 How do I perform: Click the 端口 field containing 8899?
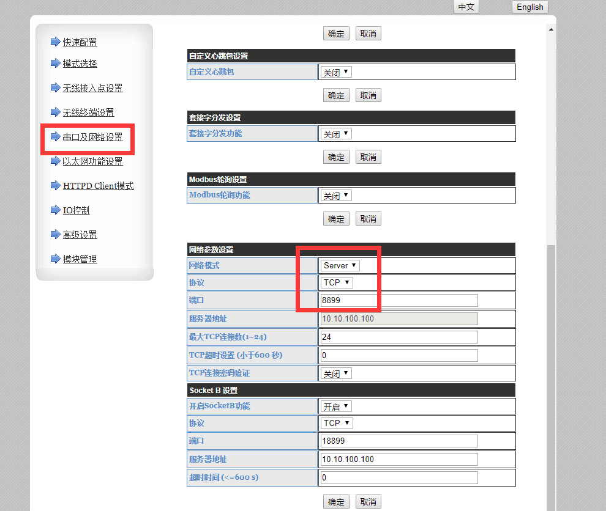(398, 300)
